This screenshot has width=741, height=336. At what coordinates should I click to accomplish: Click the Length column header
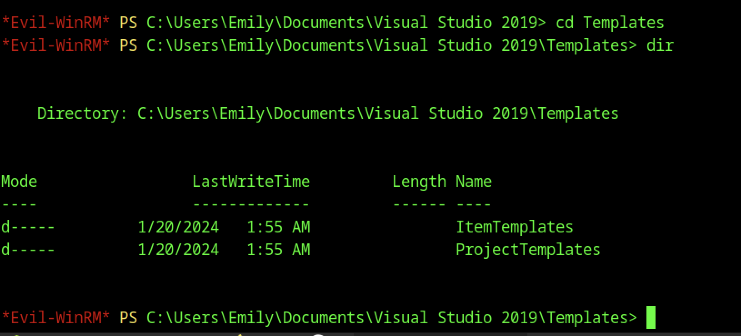(x=419, y=181)
